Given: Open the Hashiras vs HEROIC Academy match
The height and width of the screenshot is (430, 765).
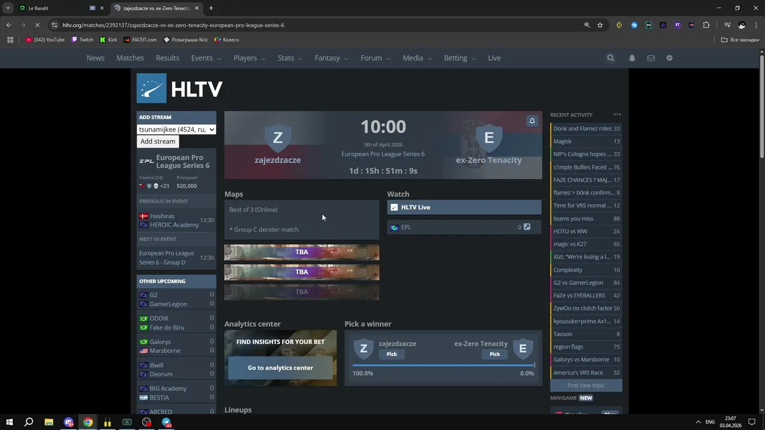Looking at the screenshot, I should point(176,220).
